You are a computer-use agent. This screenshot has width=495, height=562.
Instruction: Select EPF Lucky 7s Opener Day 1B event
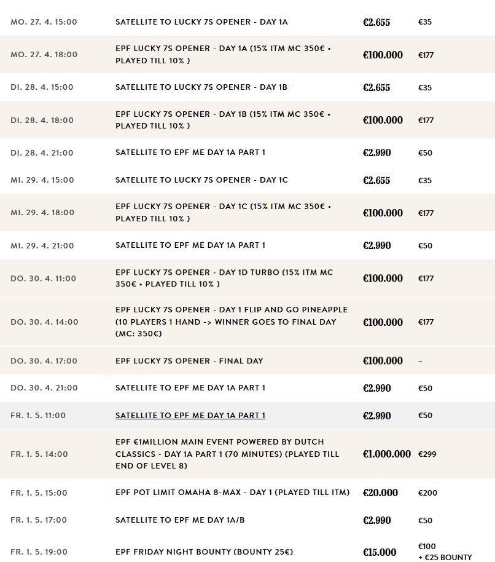pos(223,120)
